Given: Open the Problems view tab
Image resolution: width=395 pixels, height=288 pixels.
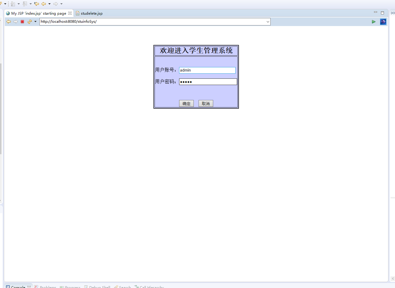Looking at the screenshot, I should (45, 287).
